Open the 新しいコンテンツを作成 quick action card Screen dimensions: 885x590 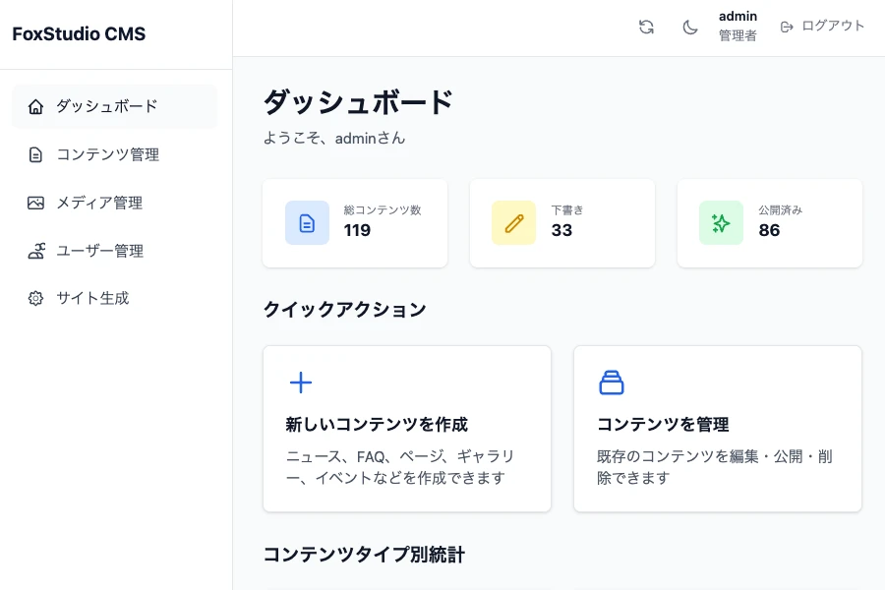(406, 428)
